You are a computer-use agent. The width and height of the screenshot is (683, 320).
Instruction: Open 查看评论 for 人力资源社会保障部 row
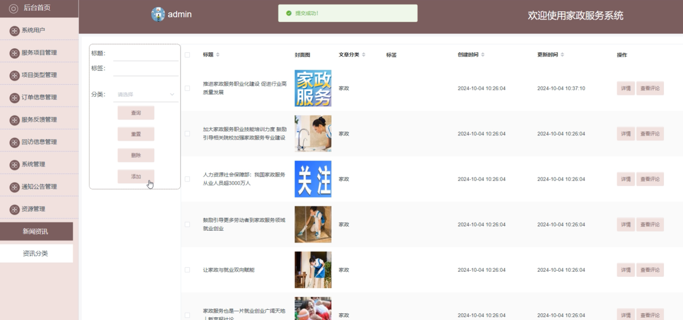click(x=650, y=179)
